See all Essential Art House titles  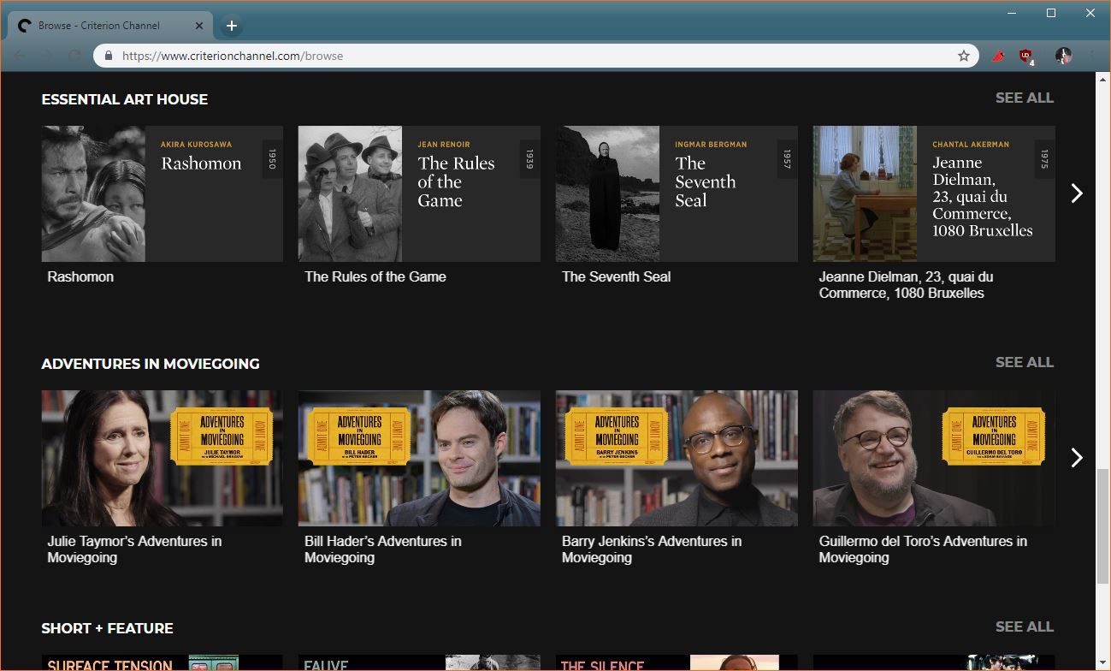point(1025,98)
